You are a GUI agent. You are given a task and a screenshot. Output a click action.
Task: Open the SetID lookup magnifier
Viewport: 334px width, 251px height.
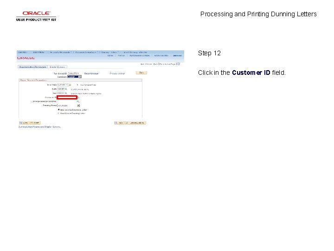click(66, 89)
